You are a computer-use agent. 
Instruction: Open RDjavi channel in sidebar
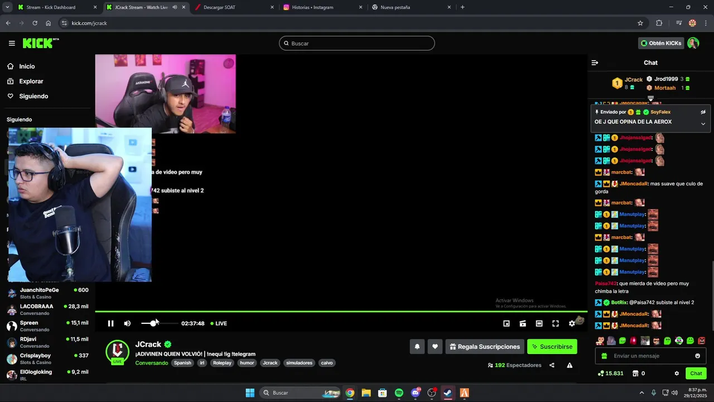47,342
